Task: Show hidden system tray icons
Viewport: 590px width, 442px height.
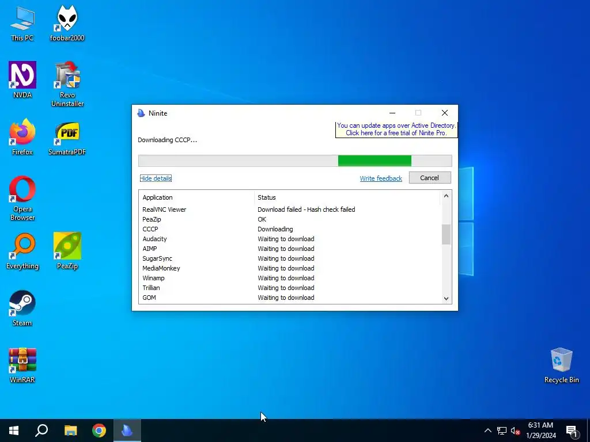Action: [487, 430]
